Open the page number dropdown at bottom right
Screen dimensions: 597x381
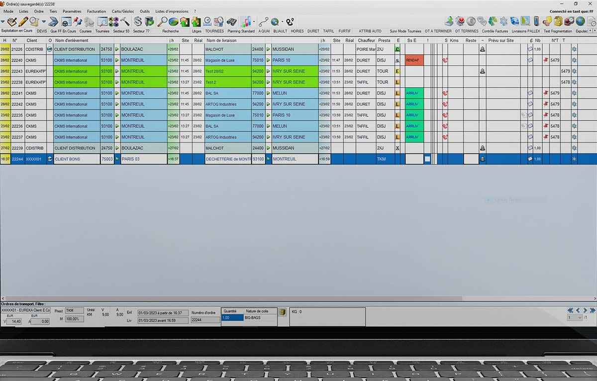(575, 317)
